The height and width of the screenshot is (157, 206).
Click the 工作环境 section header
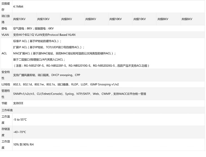tap(7, 110)
